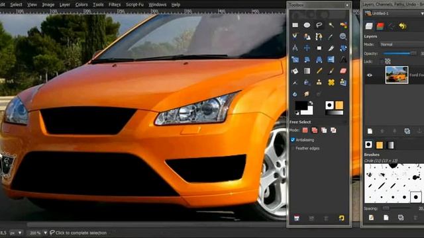Select the Rotate tool
The width and height of the screenshot is (424, 238).
pyautogui.click(x=343, y=48)
